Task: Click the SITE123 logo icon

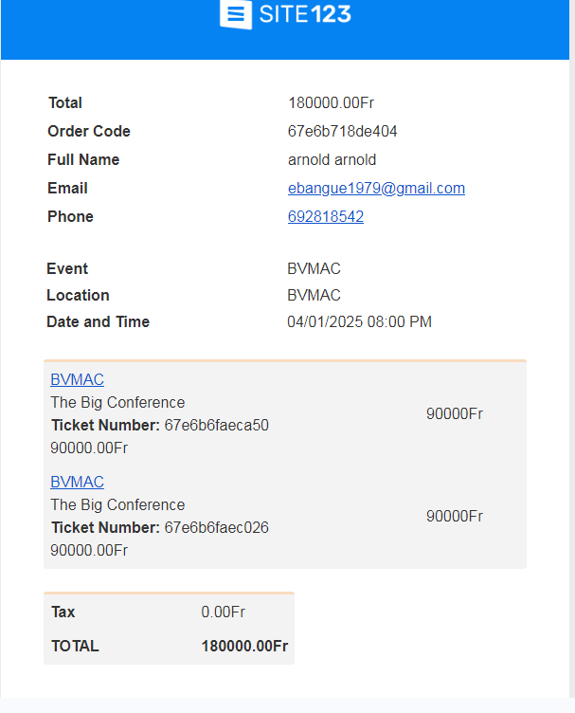Action: (236, 14)
